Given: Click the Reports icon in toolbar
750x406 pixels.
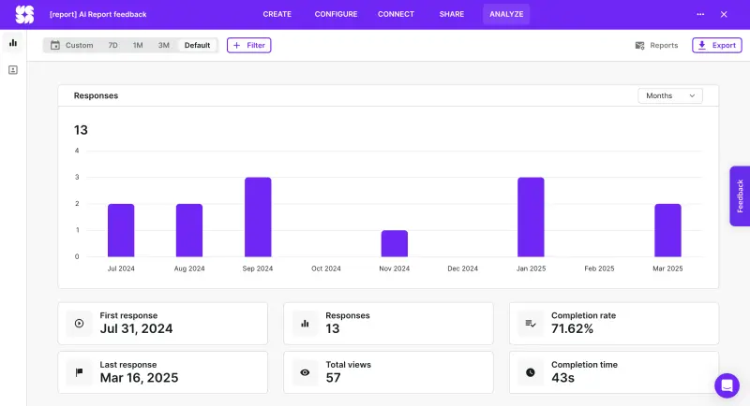Looking at the screenshot, I should pos(639,45).
